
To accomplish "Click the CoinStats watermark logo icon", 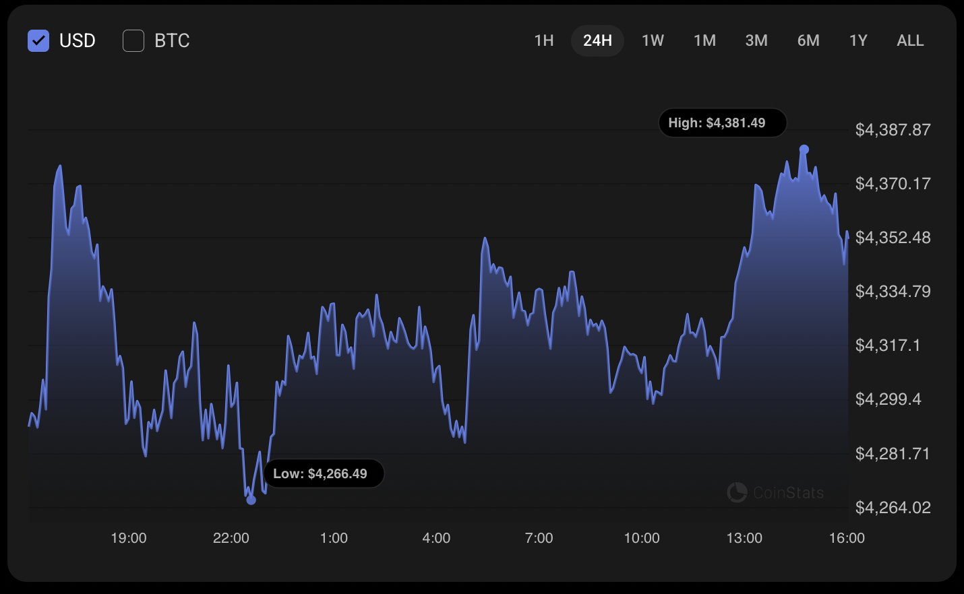I will (x=737, y=492).
